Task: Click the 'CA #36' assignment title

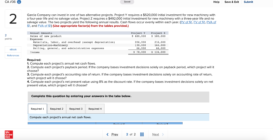Action: tap(10, 2)
